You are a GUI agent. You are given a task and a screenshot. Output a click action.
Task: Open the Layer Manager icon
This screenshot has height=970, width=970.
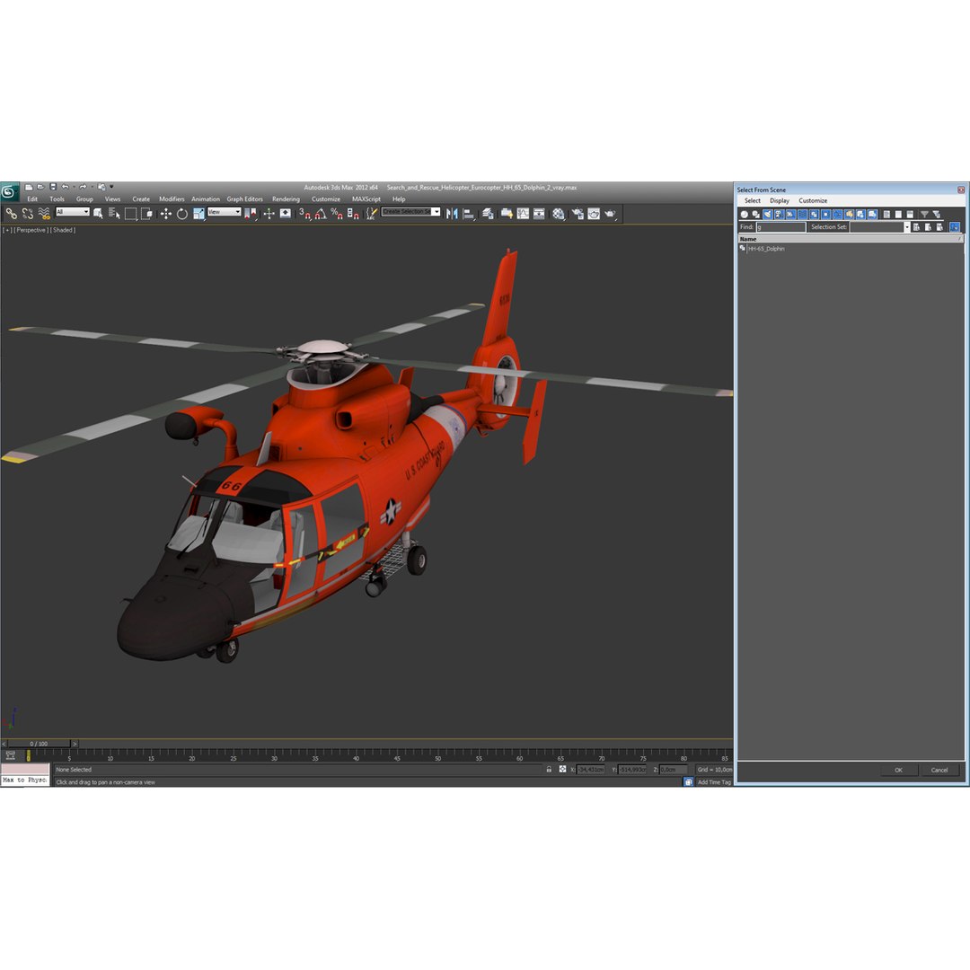pyautogui.click(x=488, y=214)
